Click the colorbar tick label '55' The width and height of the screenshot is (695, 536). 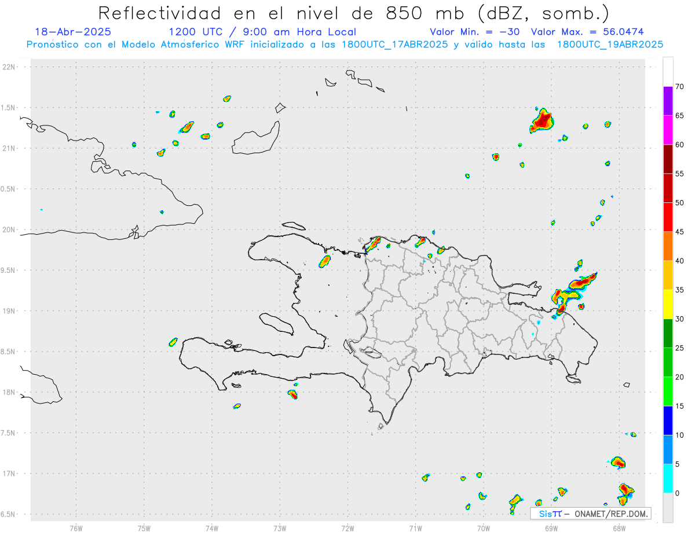tap(679, 173)
